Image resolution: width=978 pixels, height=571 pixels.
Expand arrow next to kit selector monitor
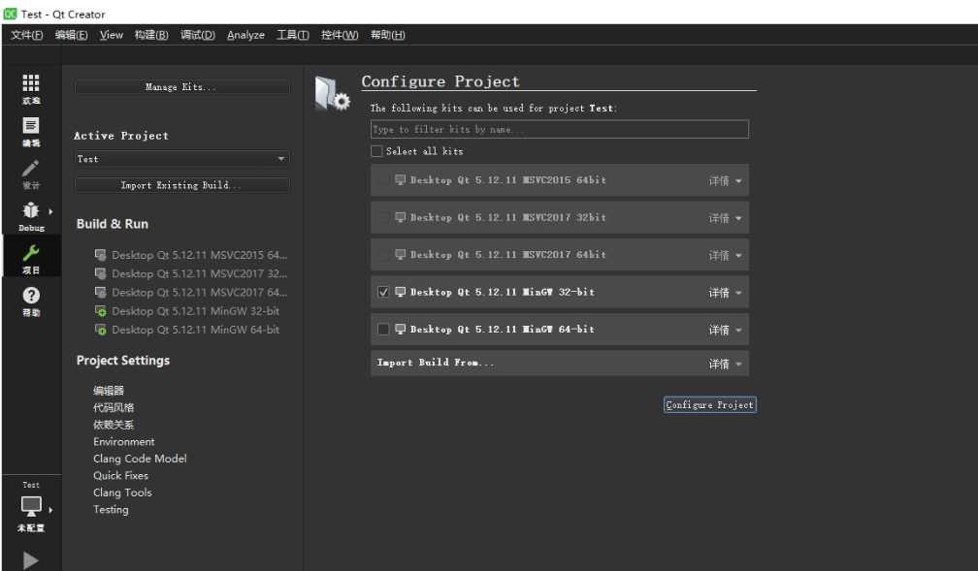(x=50, y=510)
